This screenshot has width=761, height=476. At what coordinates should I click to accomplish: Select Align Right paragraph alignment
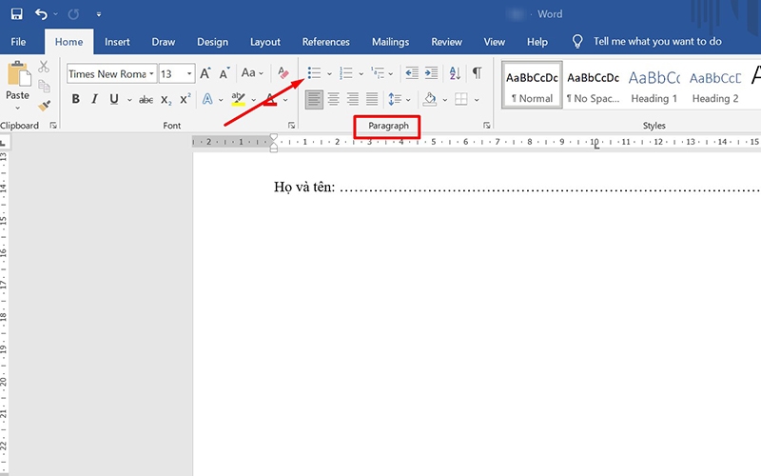coord(352,100)
